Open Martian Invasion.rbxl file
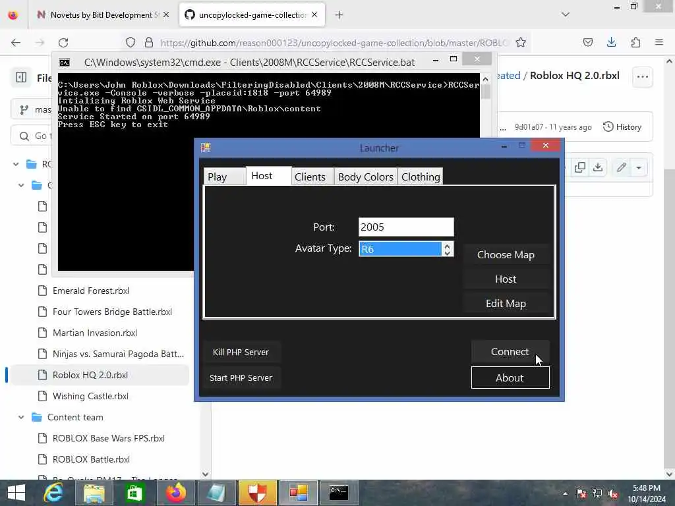 [95, 333]
